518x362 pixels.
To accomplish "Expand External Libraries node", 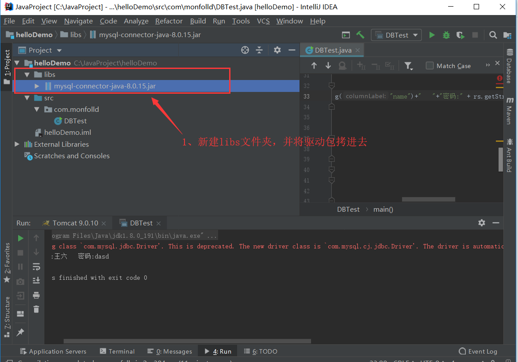I will pyautogui.click(x=17, y=144).
